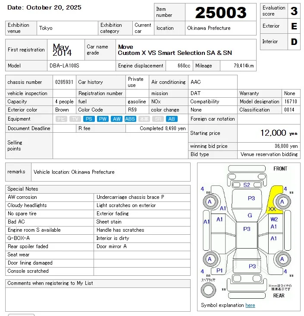Image resolution: width=304 pixels, height=316 pixels.
Task: Click the item number 25003
Action: pos(221,13)
